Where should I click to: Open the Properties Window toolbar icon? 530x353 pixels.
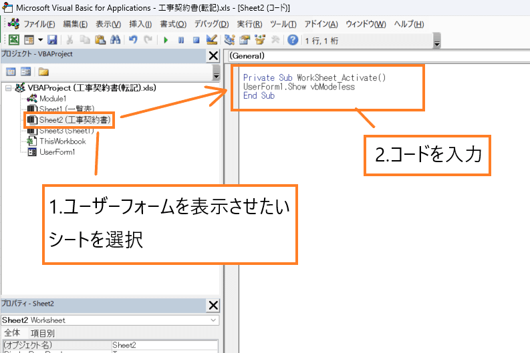[x=245, y=40]
